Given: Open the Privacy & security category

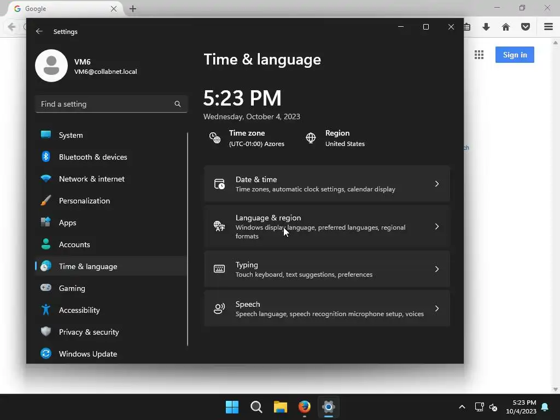Looking at the screenshot, I should 110,332.
